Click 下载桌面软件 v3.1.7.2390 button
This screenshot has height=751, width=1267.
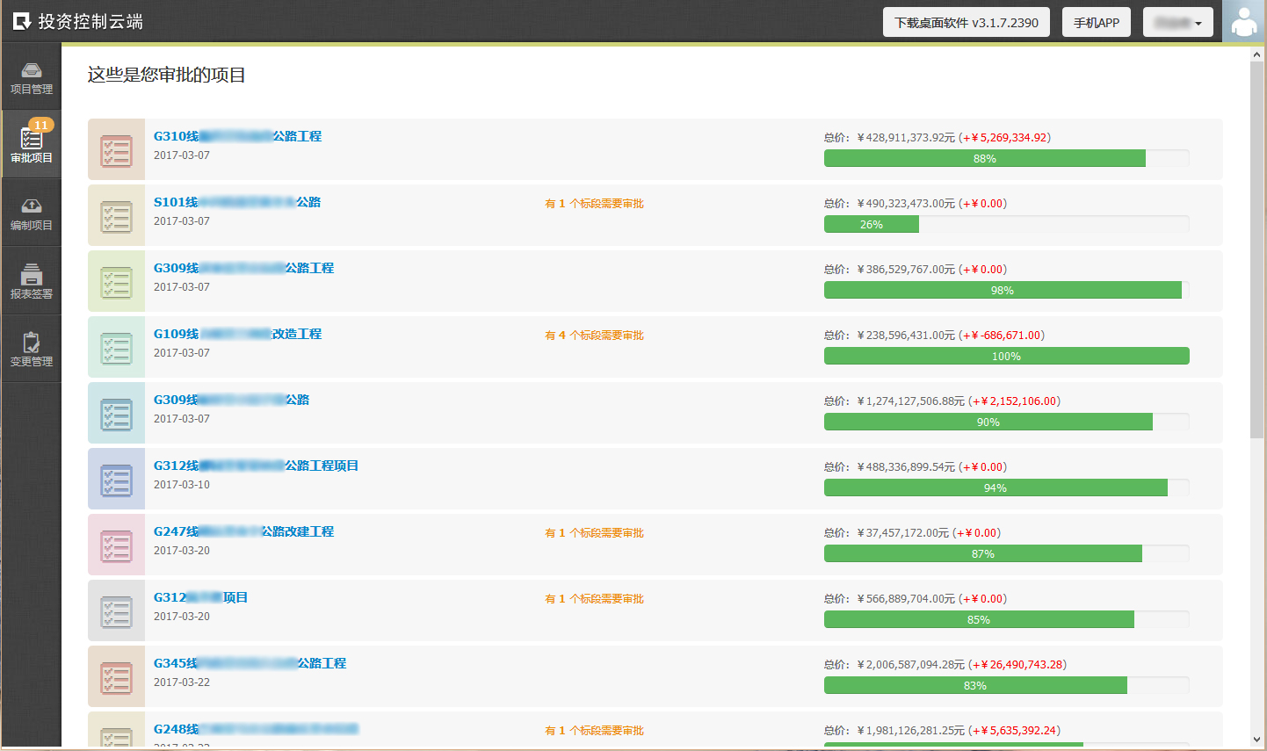pyautogui.click(x=967, y=22)
